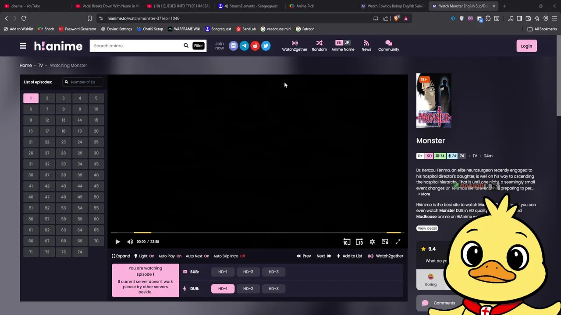Go to the Next episode
The height and width of the screenshot is (315, 561).
(323, 256)
